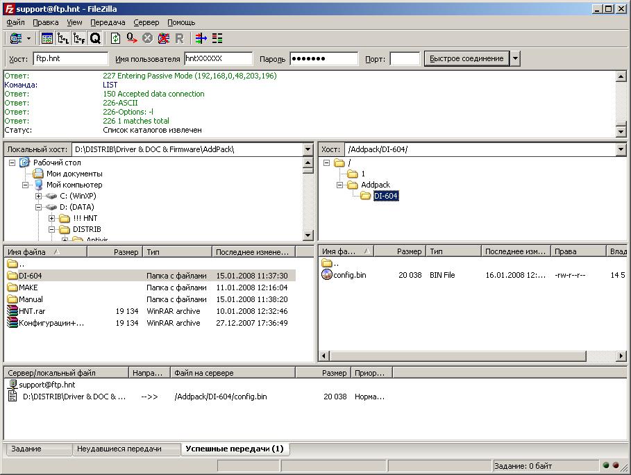
Task: Open the filename filters icon
Action: point(201,38)
